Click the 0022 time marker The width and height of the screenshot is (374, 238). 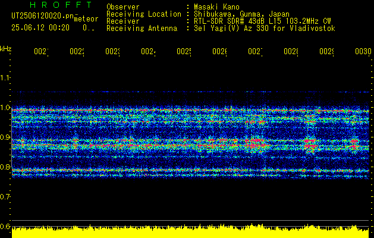coord(77,51)
